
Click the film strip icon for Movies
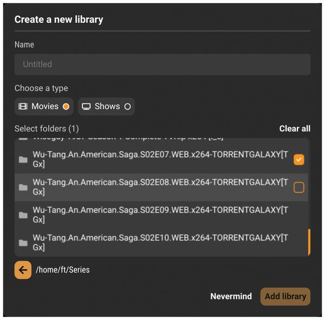(x=23, y=106)
